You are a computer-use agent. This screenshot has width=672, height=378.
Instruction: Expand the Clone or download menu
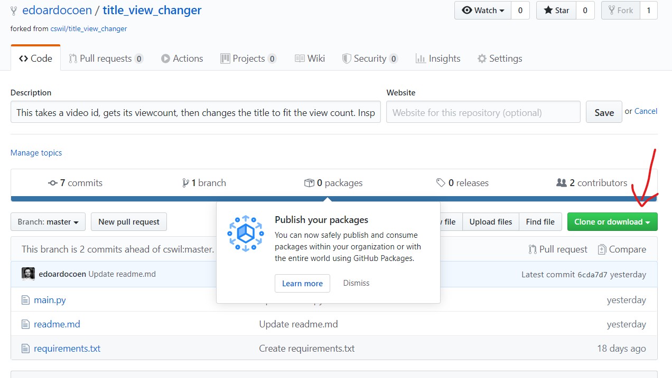point(612,222)
